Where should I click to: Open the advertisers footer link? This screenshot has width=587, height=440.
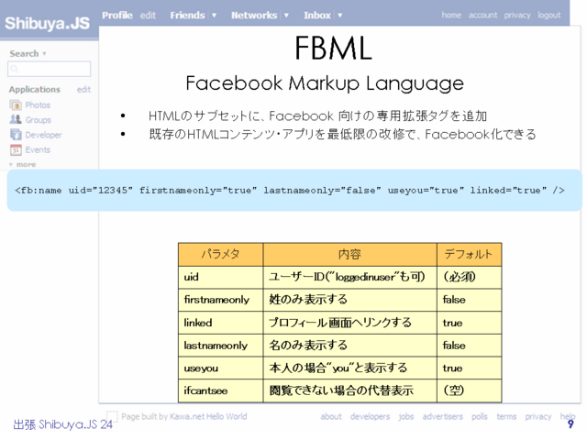(442, 416)
